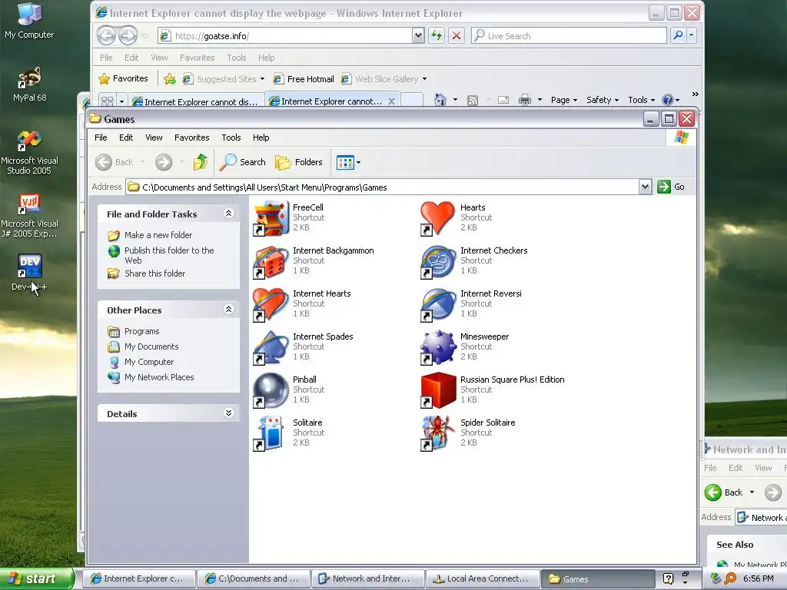Open the Tools menu in Games window

pos(231,138)
